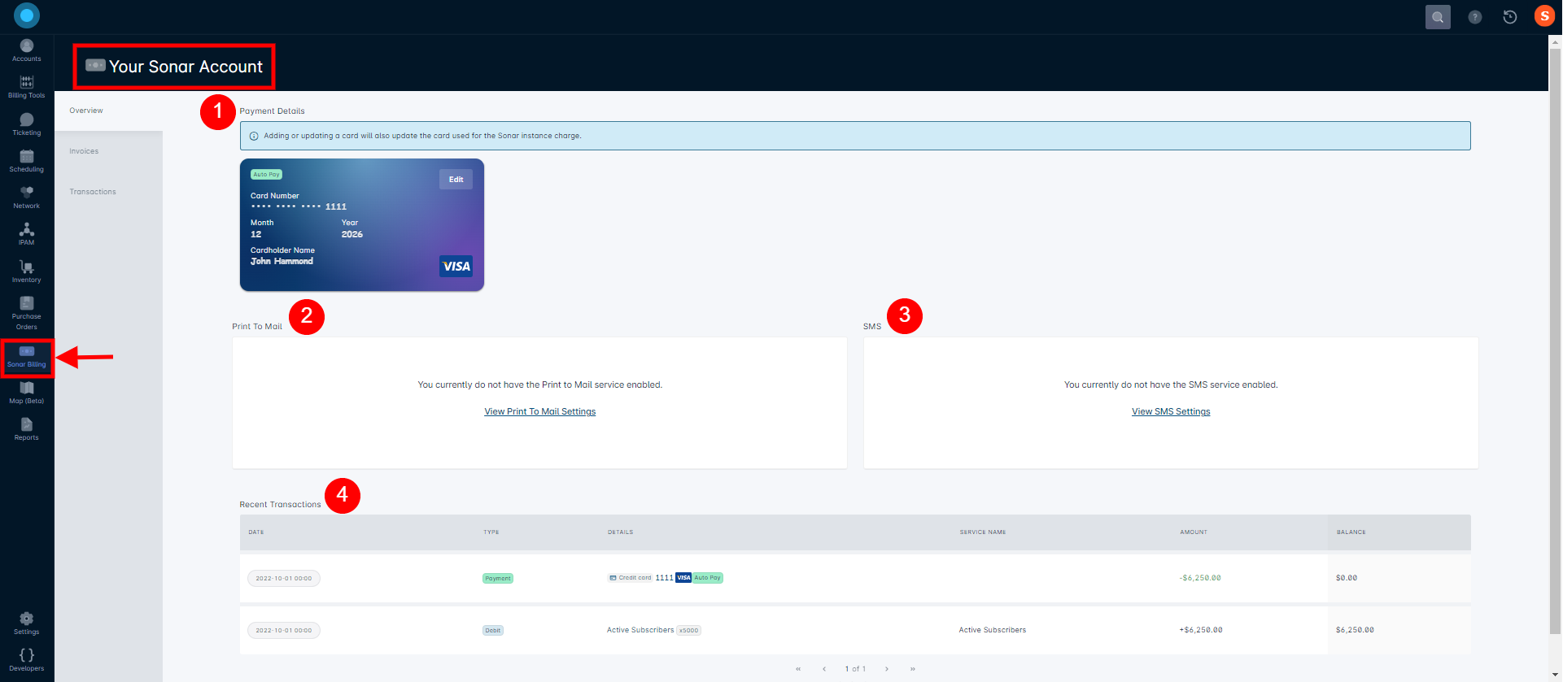The height and width of the screenshot is (682, 1563).
Task: Click the VISA logo on the card
Action: point(456,266)
